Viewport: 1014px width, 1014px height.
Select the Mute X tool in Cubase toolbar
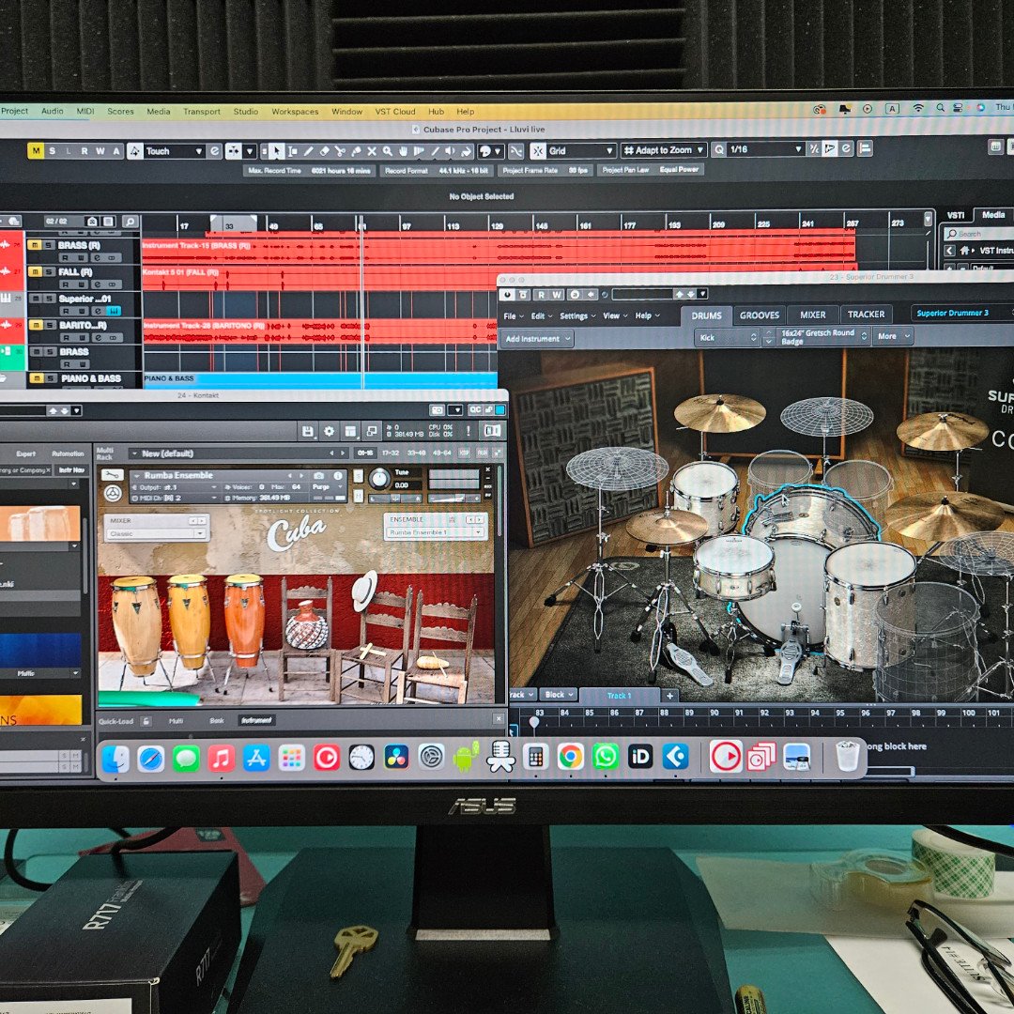tap(372, 151)
